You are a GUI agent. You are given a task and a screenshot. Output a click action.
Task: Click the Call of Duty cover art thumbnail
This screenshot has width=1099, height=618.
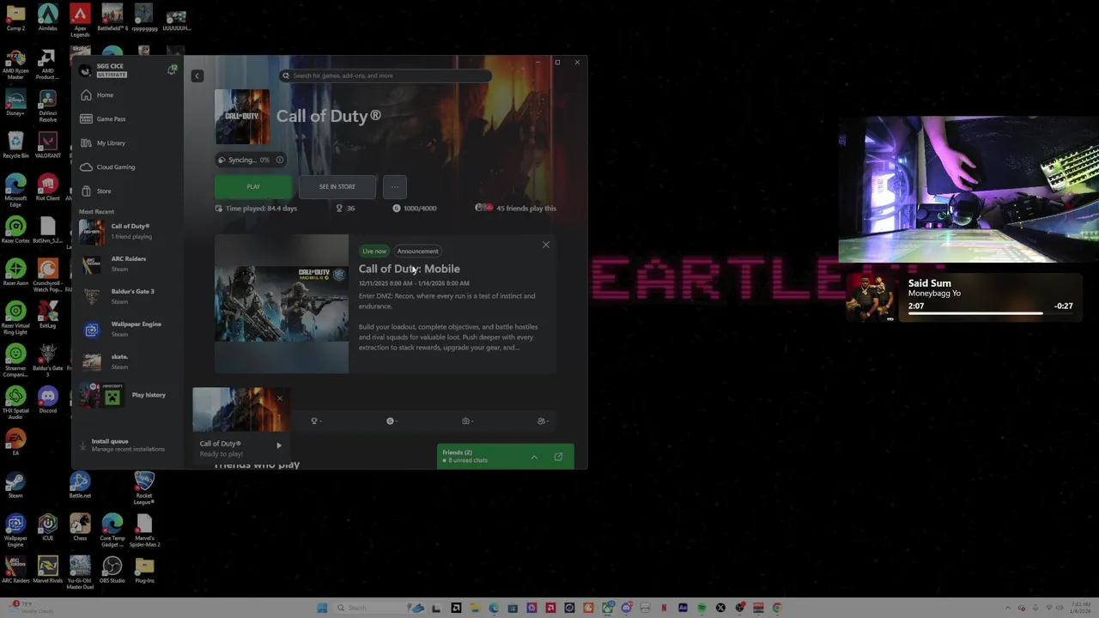[242, 117]
